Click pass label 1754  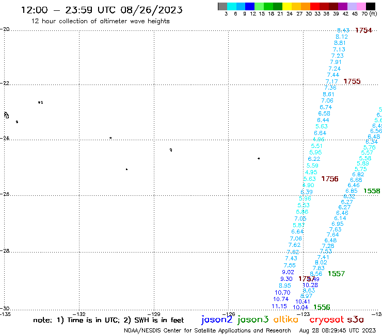363,30
